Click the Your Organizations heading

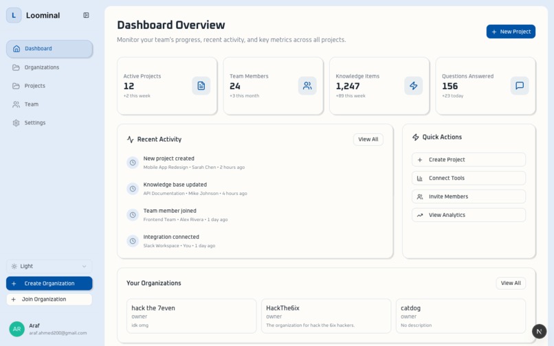coord(154,283)
